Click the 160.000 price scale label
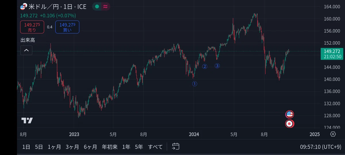Viewport: 345px width, 155px height. pos(332,19)
